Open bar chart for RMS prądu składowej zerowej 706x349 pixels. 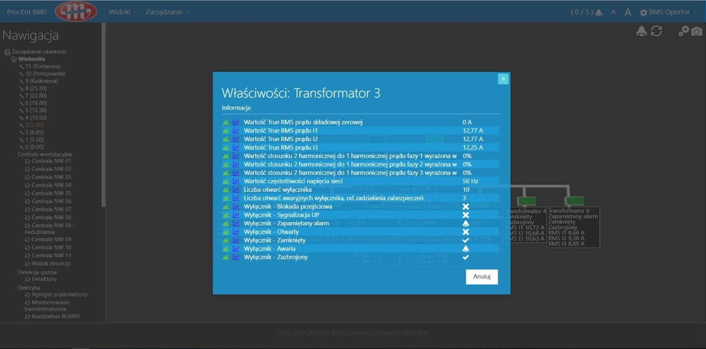226,122
